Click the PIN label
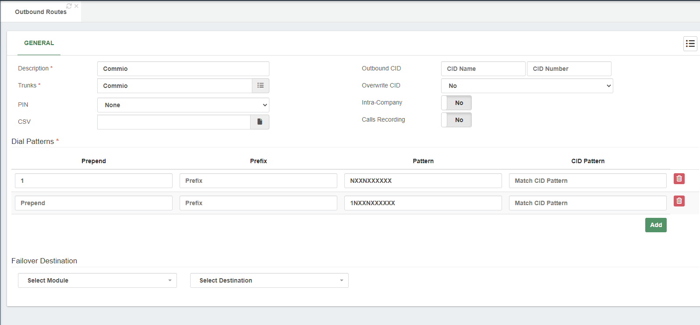The image size is (700, 325). 23,105
